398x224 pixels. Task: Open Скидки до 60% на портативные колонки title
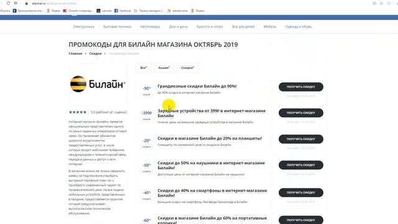pyautogui.click(x=212, y=220)
